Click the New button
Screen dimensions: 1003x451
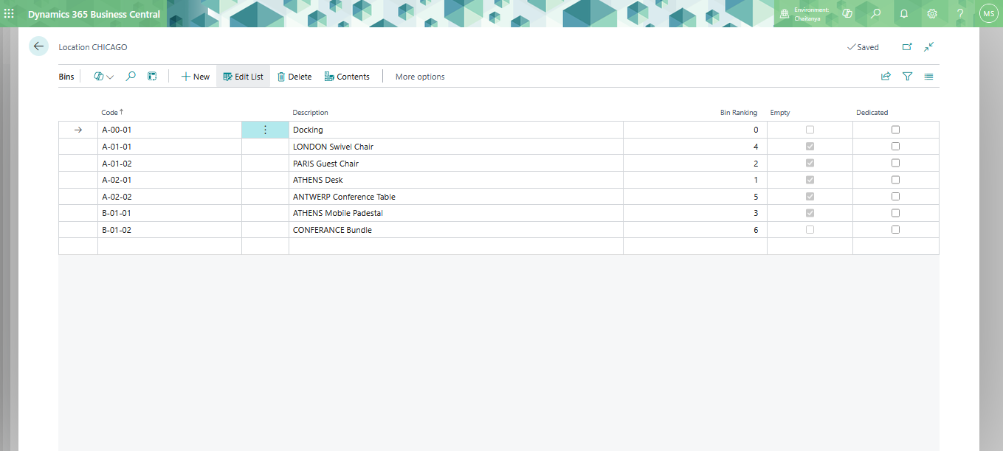tap(196, 77)
